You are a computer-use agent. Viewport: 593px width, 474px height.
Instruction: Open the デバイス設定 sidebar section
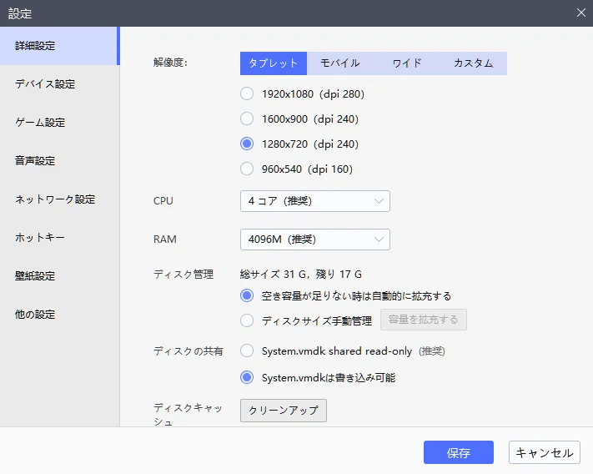point(59,84)
